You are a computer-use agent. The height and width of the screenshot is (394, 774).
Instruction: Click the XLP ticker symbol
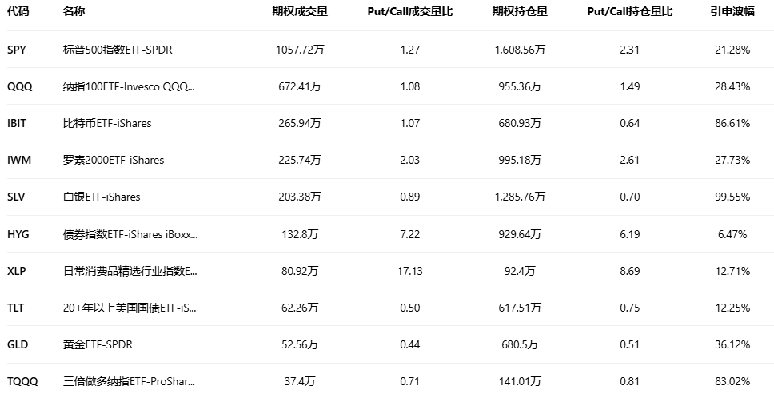17,271
